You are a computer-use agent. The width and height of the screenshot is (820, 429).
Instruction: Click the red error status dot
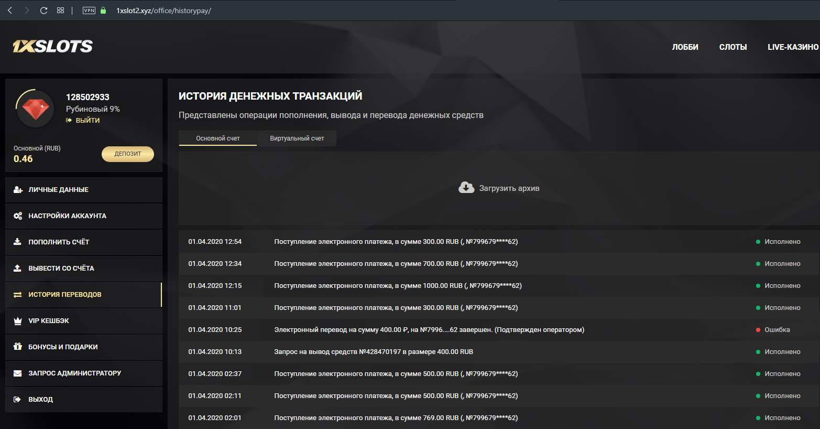click(x=758, y=330)
